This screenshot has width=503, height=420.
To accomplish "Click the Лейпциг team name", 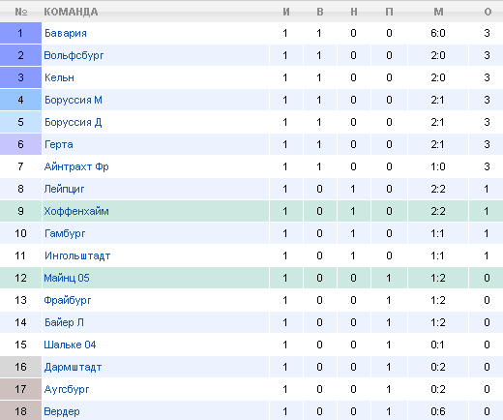I will click(64, 189).
